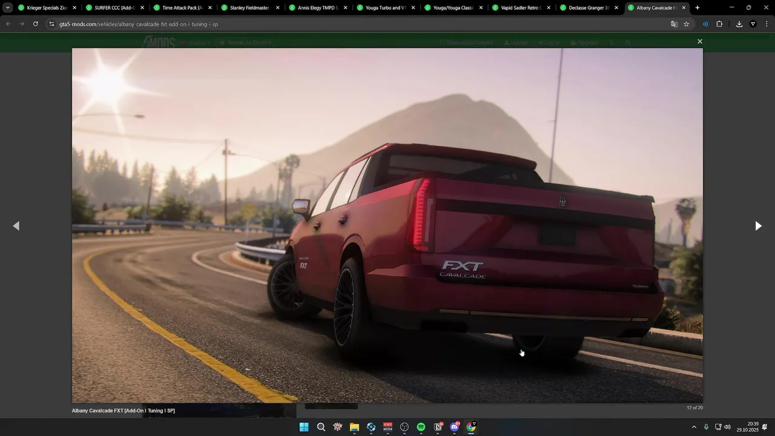This screenshot has height=436, width=775.
Task: Click the gta5-mods.com address bar URL
Action: [x=139, y=24]
